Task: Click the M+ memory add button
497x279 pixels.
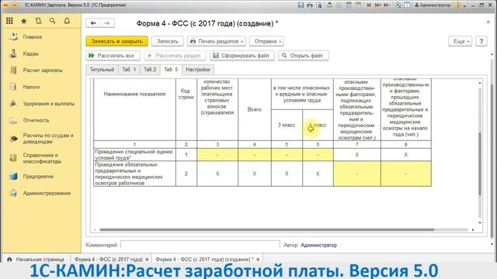Action: (x=378, y=5)
